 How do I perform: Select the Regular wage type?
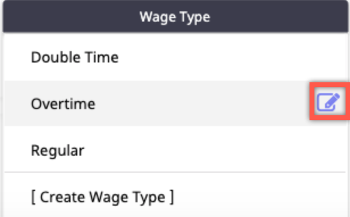point(175,149)
